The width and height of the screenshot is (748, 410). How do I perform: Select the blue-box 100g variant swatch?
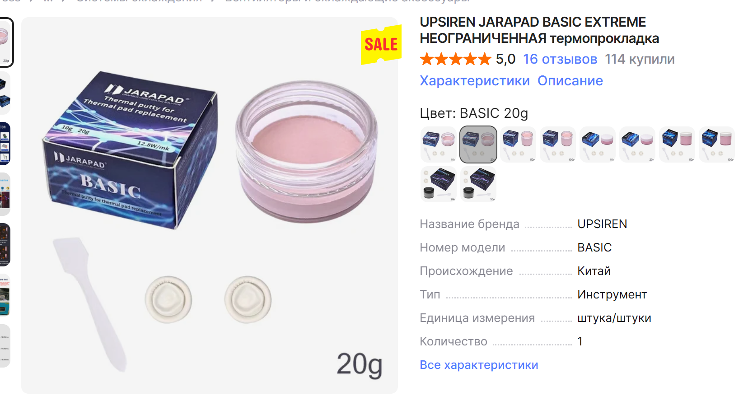[716, 144]
